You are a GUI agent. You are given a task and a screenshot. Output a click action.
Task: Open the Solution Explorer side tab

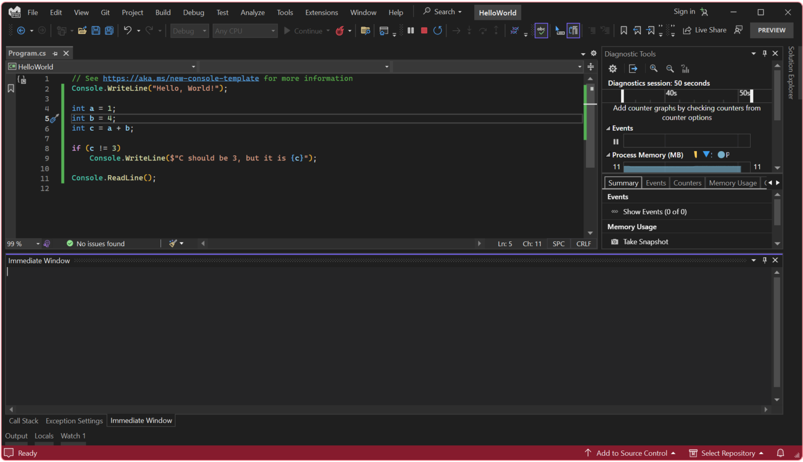[x=791, y=72]
